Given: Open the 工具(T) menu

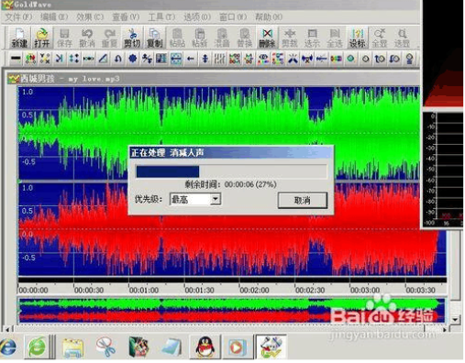Looking at the screenshot, I should [x=161, y=17].
